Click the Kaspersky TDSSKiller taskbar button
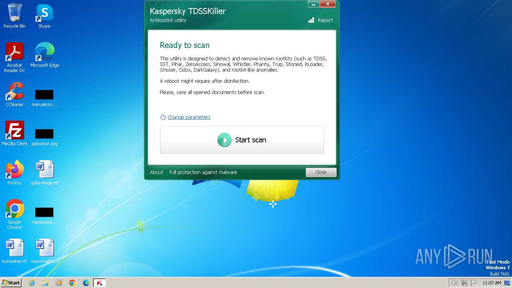 click(x=100, y=283)
